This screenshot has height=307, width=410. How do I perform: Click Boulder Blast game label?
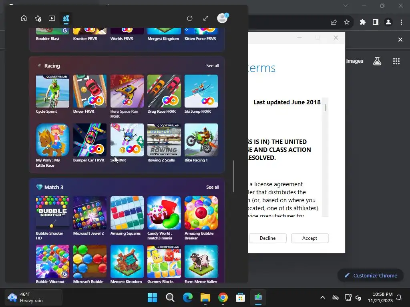coord(48,39)
